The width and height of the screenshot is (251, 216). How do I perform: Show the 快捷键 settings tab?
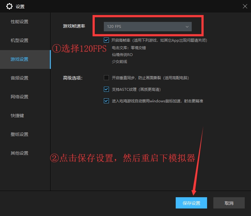(17, 116)
